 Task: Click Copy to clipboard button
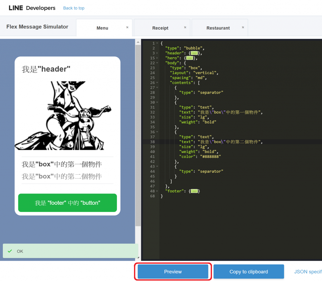(249, 272)
